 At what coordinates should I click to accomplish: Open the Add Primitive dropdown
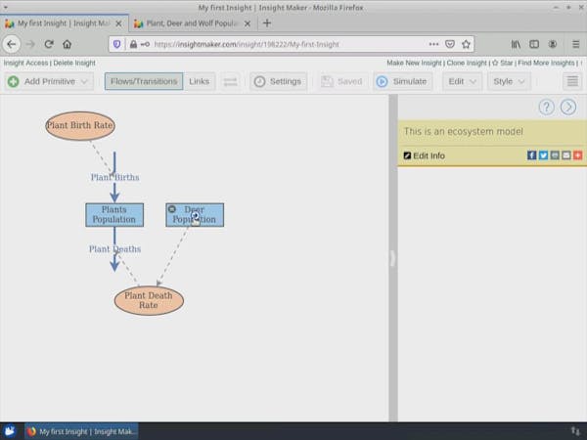(x=50, y=81)
